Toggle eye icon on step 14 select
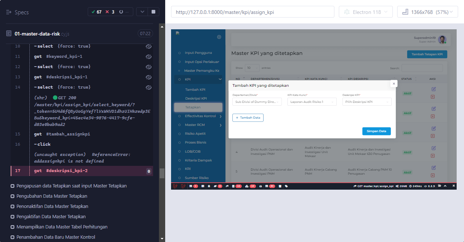 pos(149,88)
